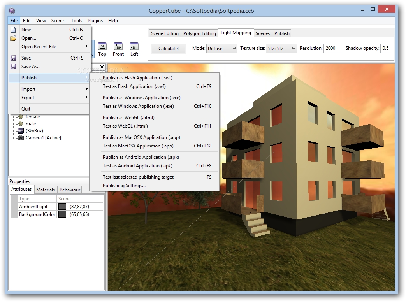This screenshot has height=302, width=406.
Task: Switch to the Scene Editing tab
Action: (x=165, y=33)
